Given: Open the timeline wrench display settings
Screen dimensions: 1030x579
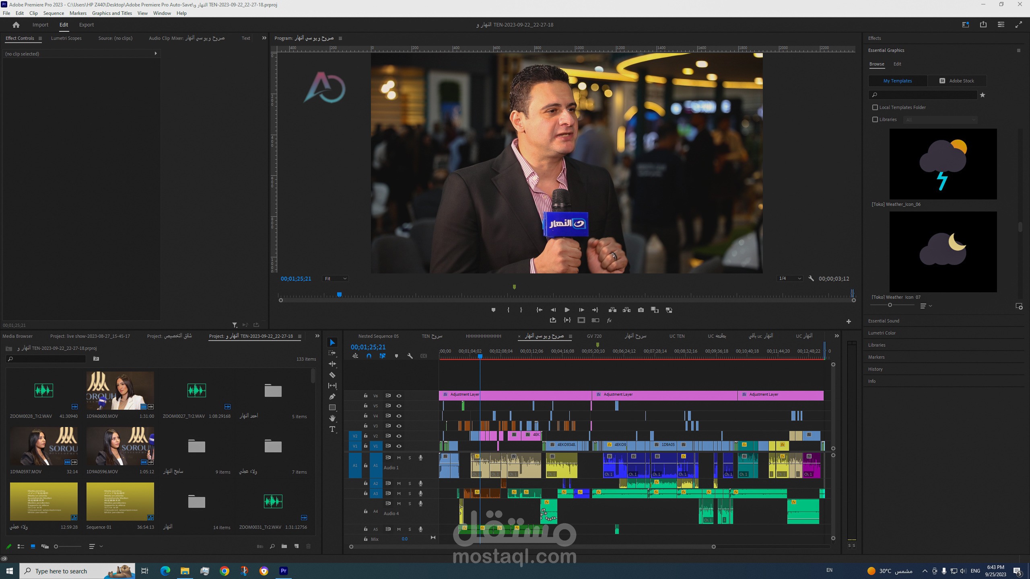Looking at the screenshot, I should click(410, 356).
